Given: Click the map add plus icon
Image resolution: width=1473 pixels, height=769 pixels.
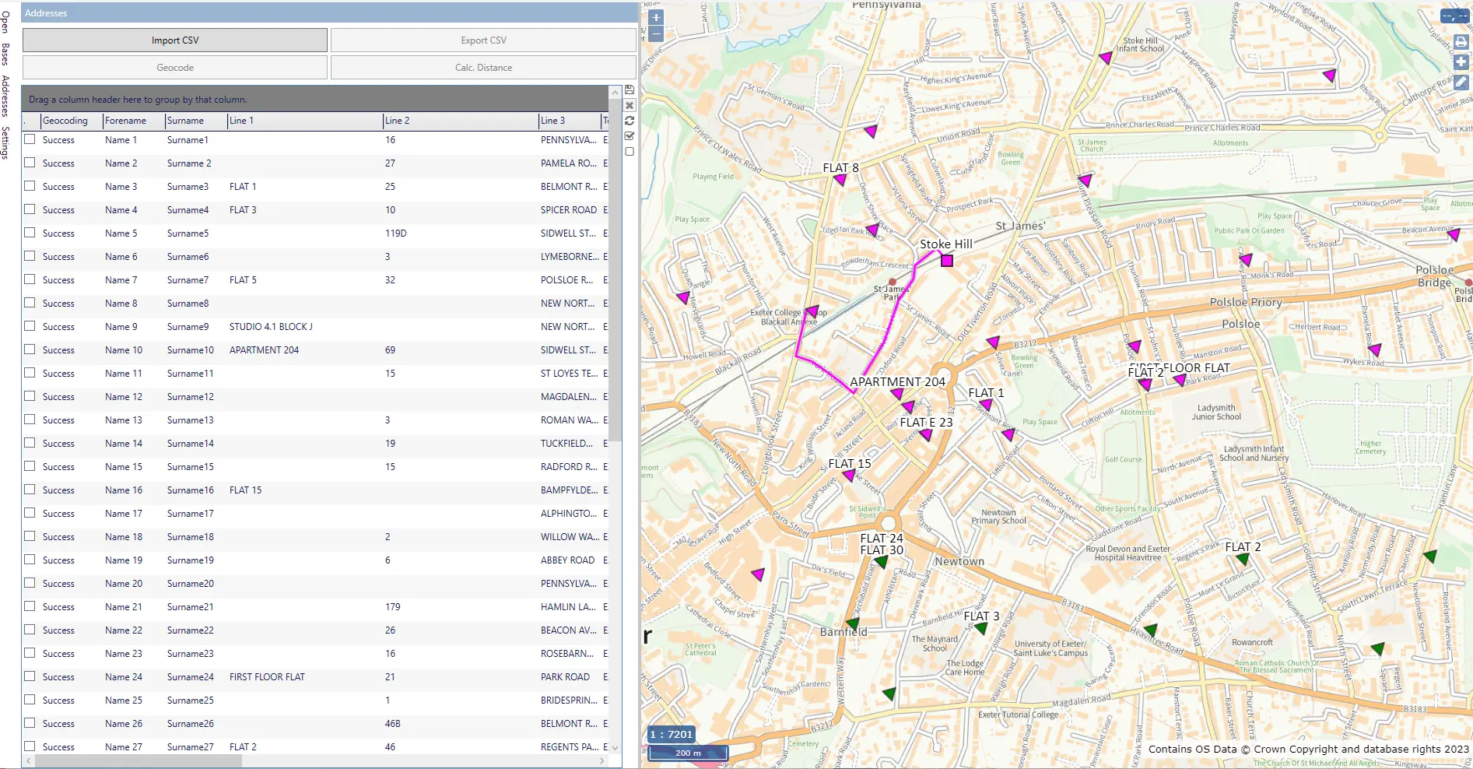Looking at the screenshot, I should (x=1461, y=61).
